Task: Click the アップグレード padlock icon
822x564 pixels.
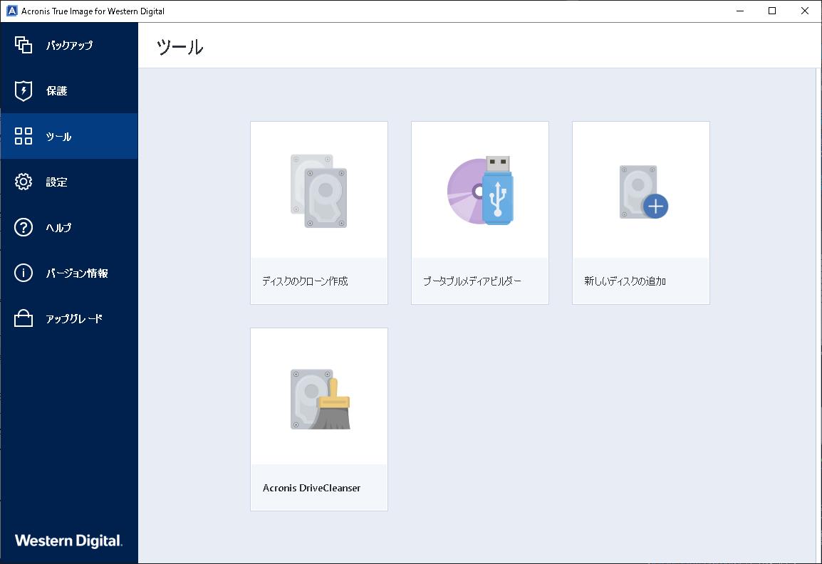Action: [x=24, y=318]
